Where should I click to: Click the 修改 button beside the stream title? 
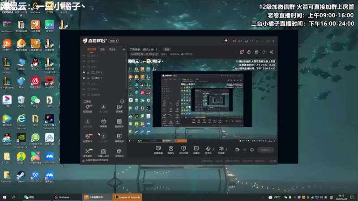pyautogui.click(x=167, y=50)
